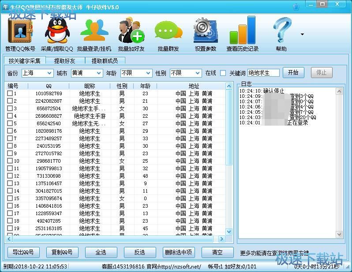
Task: Check row 6 QQ 1820898176
Action: pos(10,131)
